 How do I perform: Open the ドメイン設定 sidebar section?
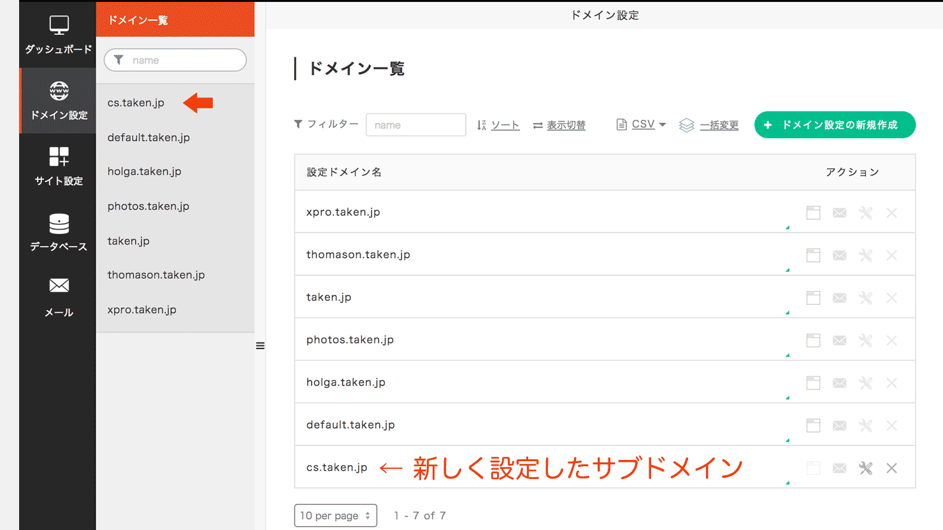[58, 101]
